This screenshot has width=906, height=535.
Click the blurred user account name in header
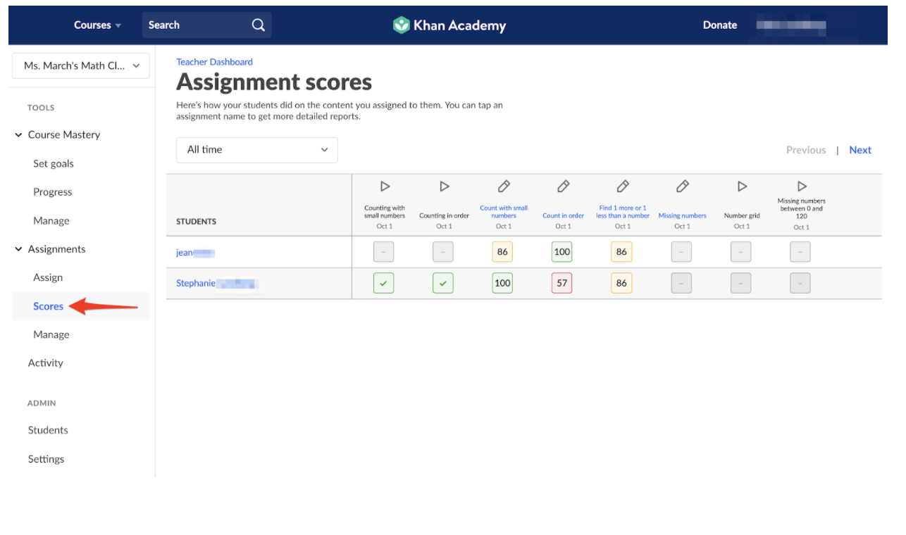(x=790, y=26)
